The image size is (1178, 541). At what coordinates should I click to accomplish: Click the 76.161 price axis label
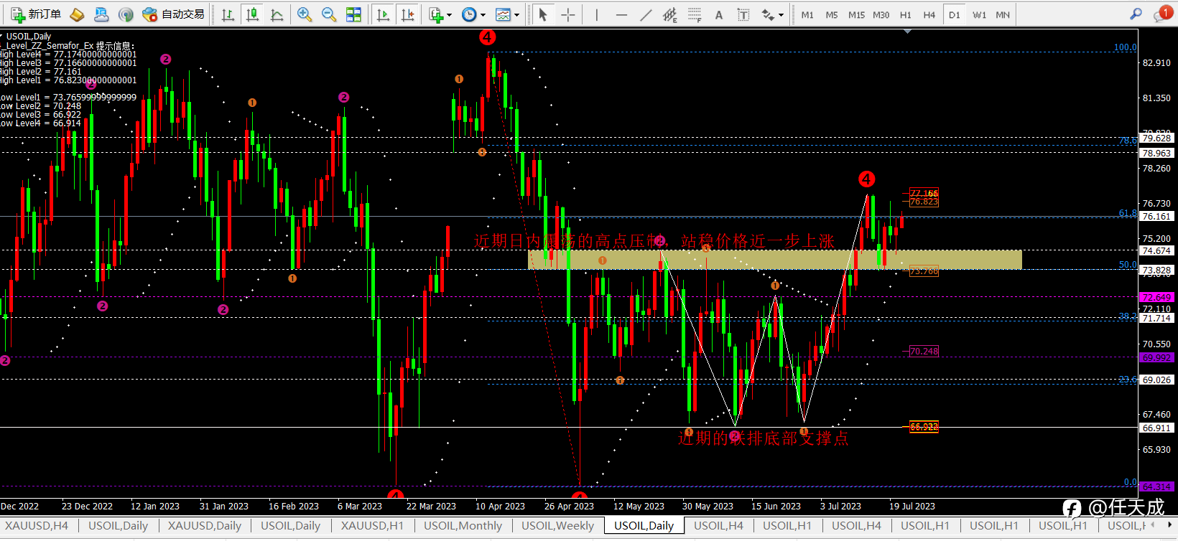(x=1157, y=216)
